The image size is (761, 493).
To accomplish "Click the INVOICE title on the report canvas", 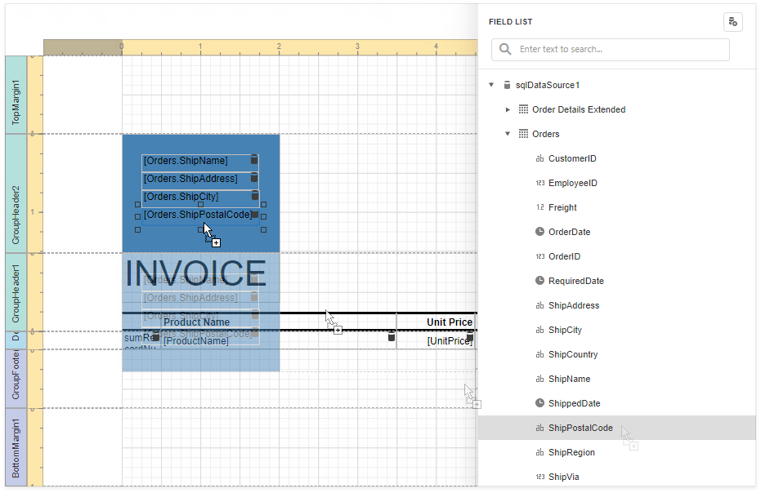I will coord(195,275).
